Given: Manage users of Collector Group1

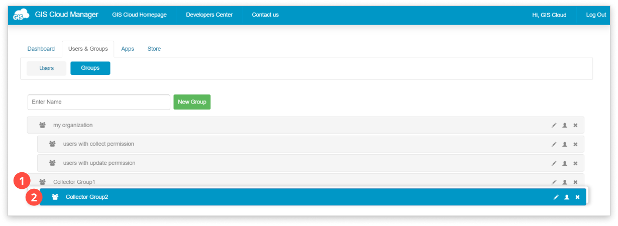Looking at the screenshot, I should [x=565, y=182].
